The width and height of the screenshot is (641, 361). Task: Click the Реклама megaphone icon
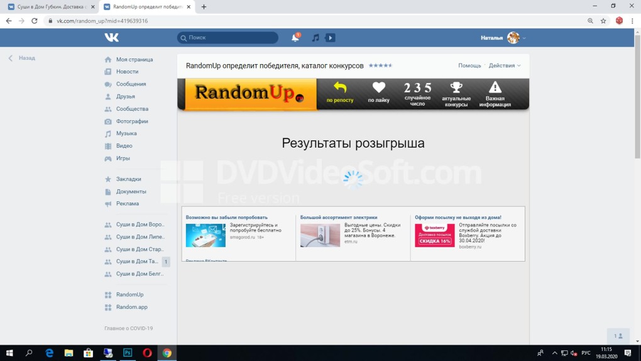point(108,204)
